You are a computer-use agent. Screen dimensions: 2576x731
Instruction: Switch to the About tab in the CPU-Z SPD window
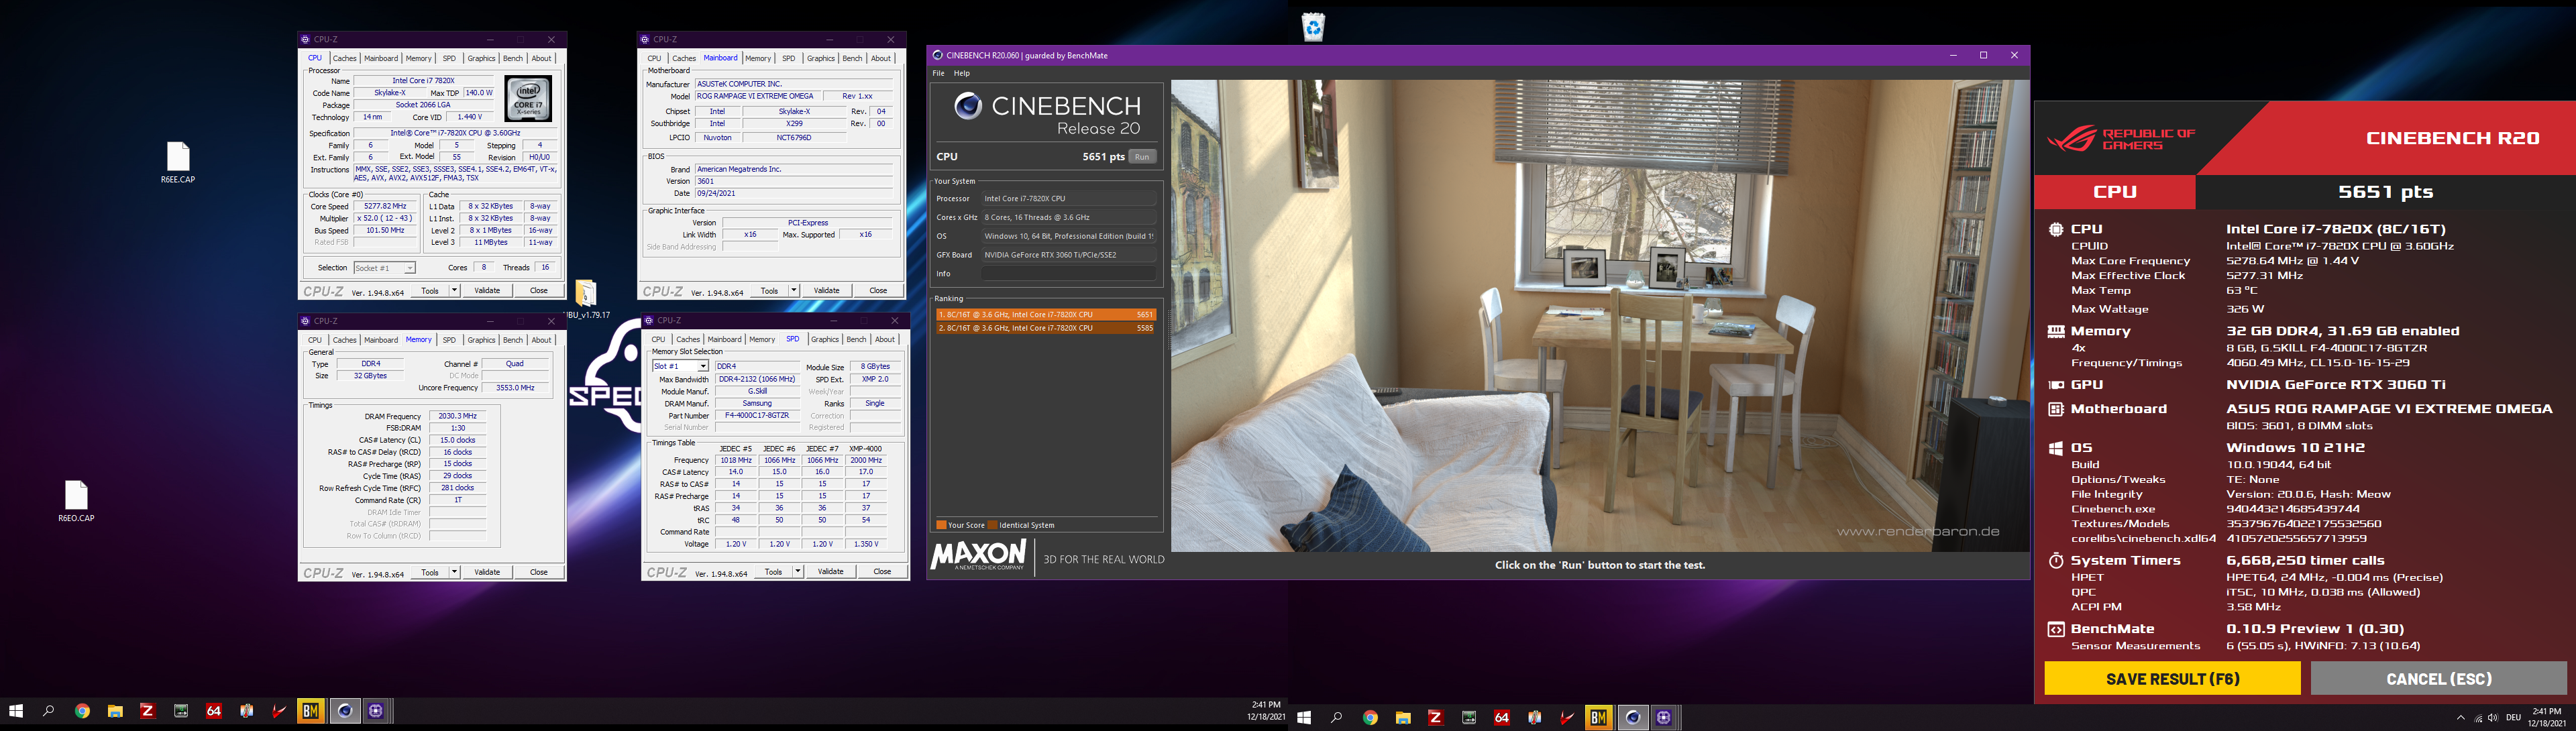pos(885,340)
